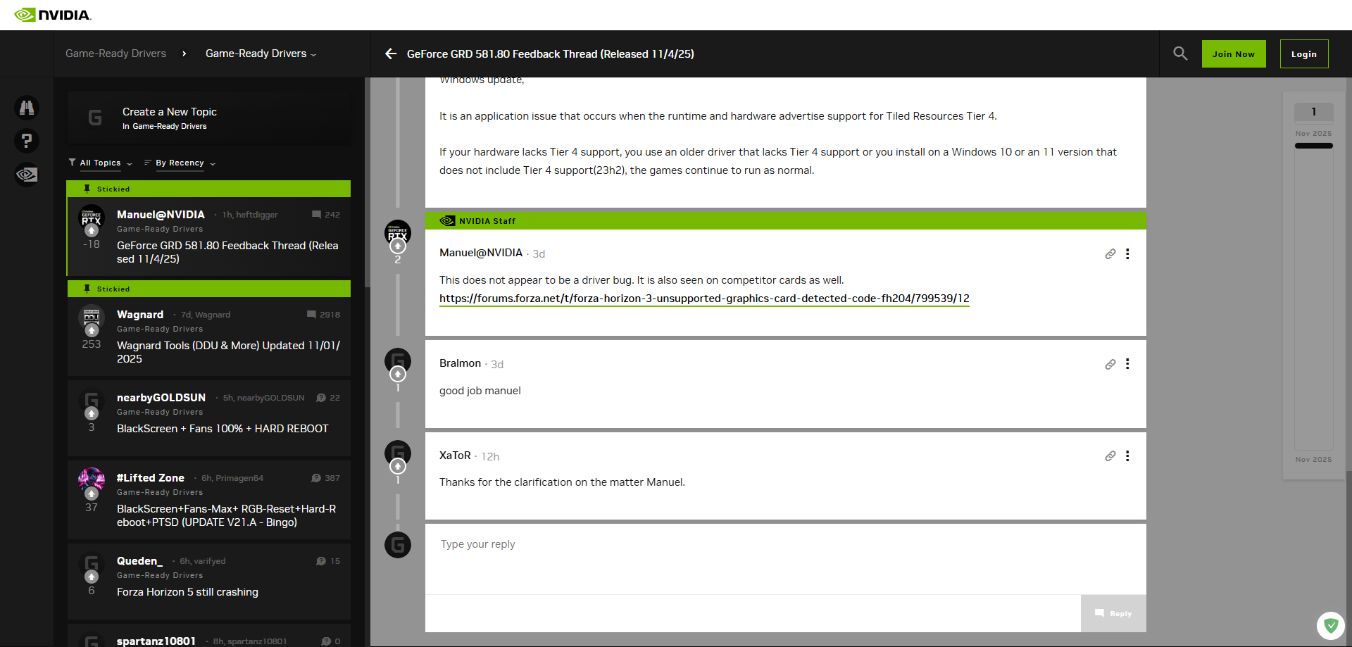The height and width of the screenshot is (647, 1352).
Task: Upvote the Wagnard Tools topic
Action: coord(92,331)
